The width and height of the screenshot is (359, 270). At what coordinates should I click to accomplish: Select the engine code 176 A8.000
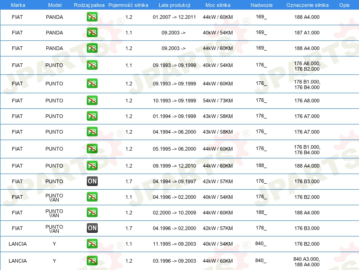tap(307, 101)
